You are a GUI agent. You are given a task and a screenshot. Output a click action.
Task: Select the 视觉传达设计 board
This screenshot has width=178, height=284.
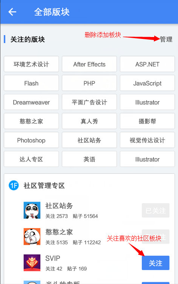147,140
